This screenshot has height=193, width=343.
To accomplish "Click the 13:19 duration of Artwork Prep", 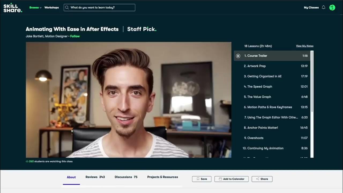I will coord(304,66).
